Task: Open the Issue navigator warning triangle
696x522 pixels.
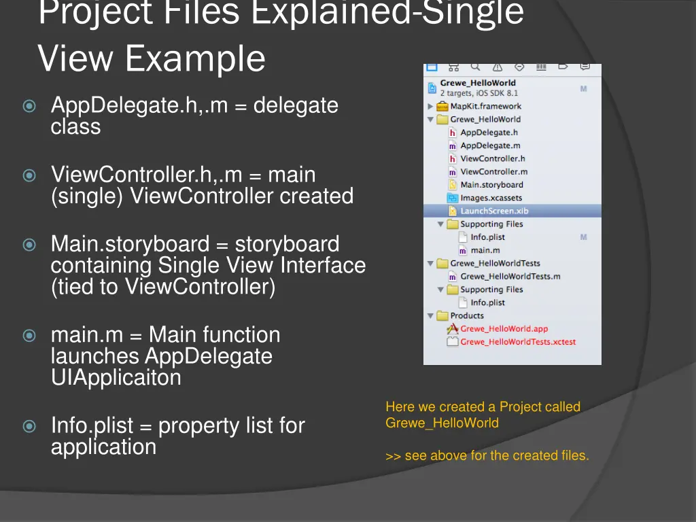Action: click(x=497, y=67)
